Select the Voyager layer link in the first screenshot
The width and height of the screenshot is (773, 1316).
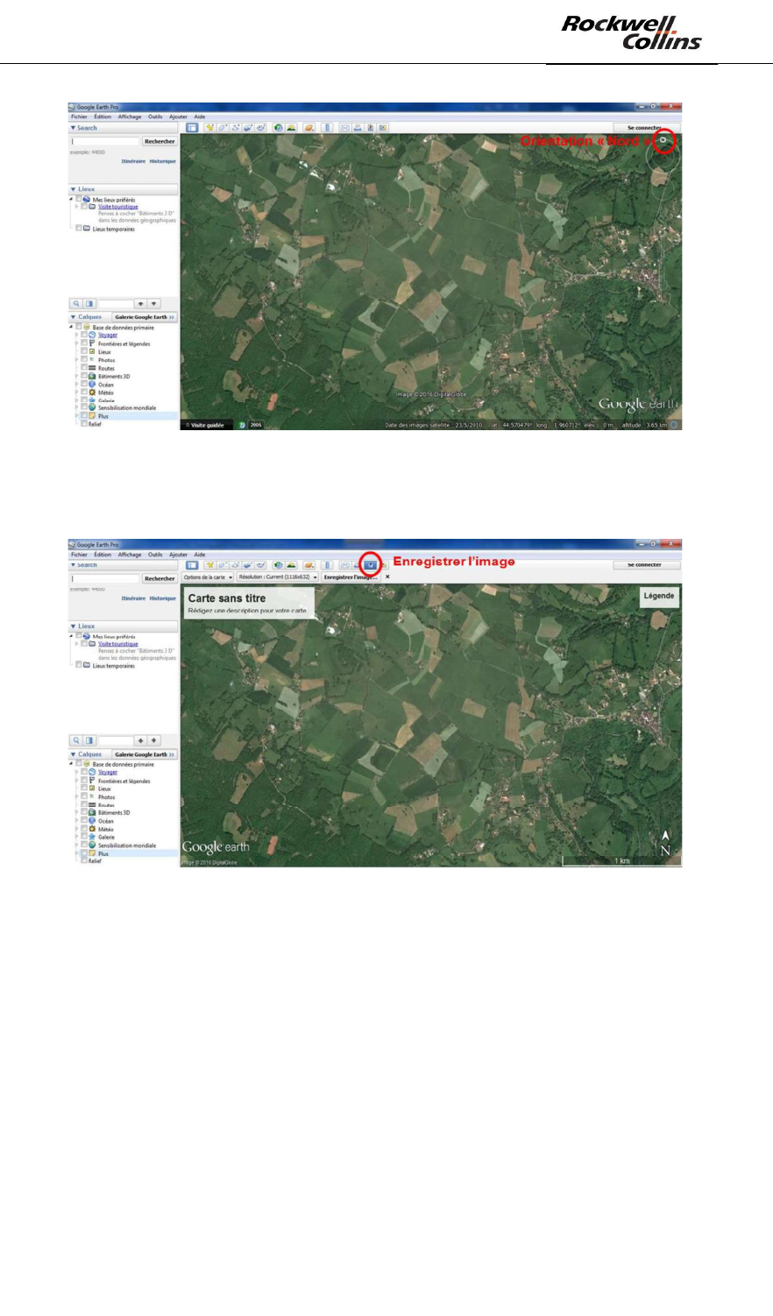108,335
